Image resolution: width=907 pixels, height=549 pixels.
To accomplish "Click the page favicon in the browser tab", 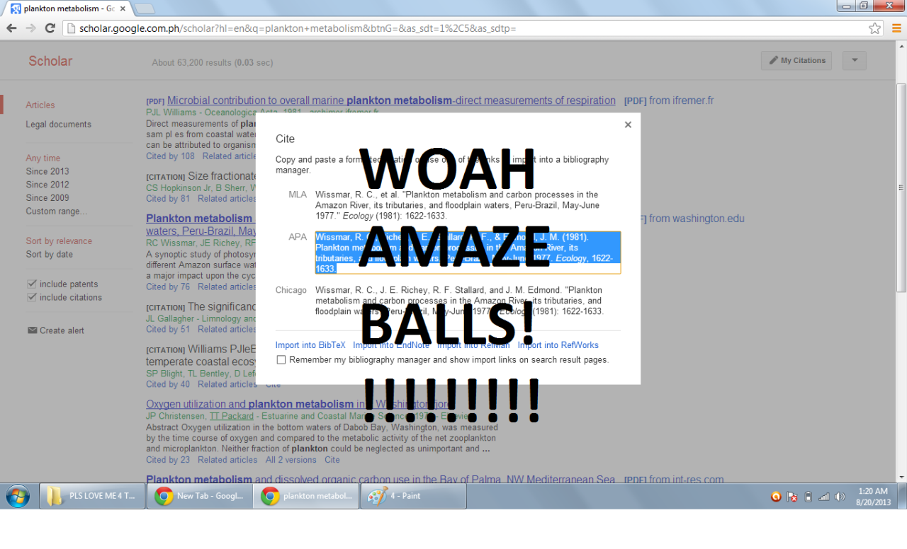I will click(x=16, y=8).
